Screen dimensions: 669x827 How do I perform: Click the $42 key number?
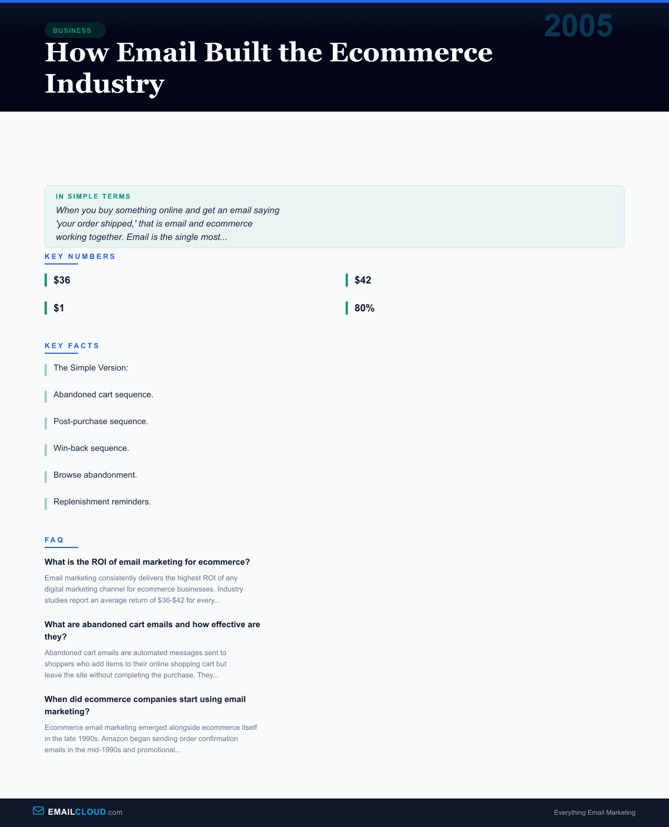[x=363, y=280]
